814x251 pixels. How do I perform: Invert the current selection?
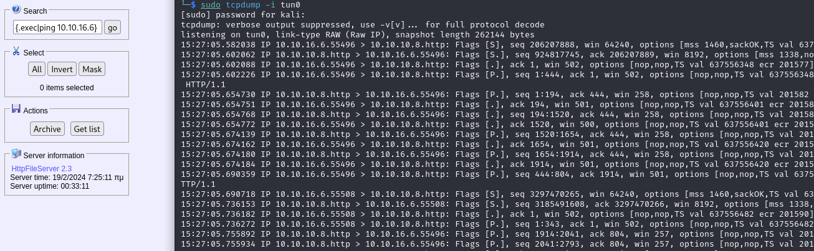(x=62, y=69)
